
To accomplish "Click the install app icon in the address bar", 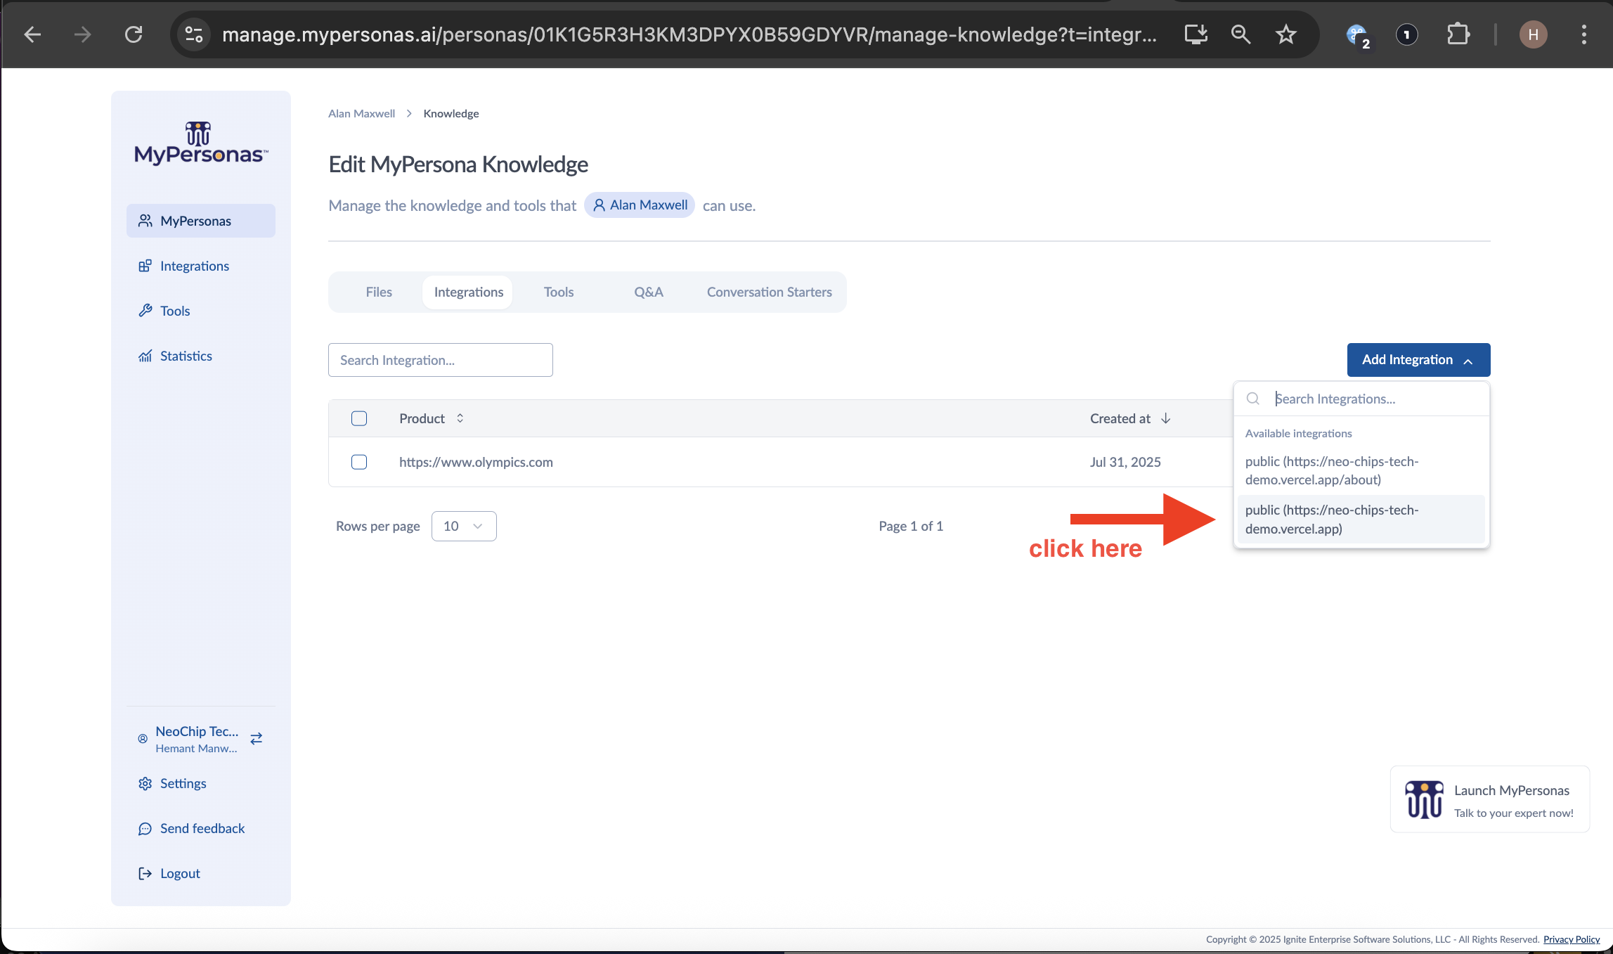I will pyautogui.click(x=1196, y=34).
